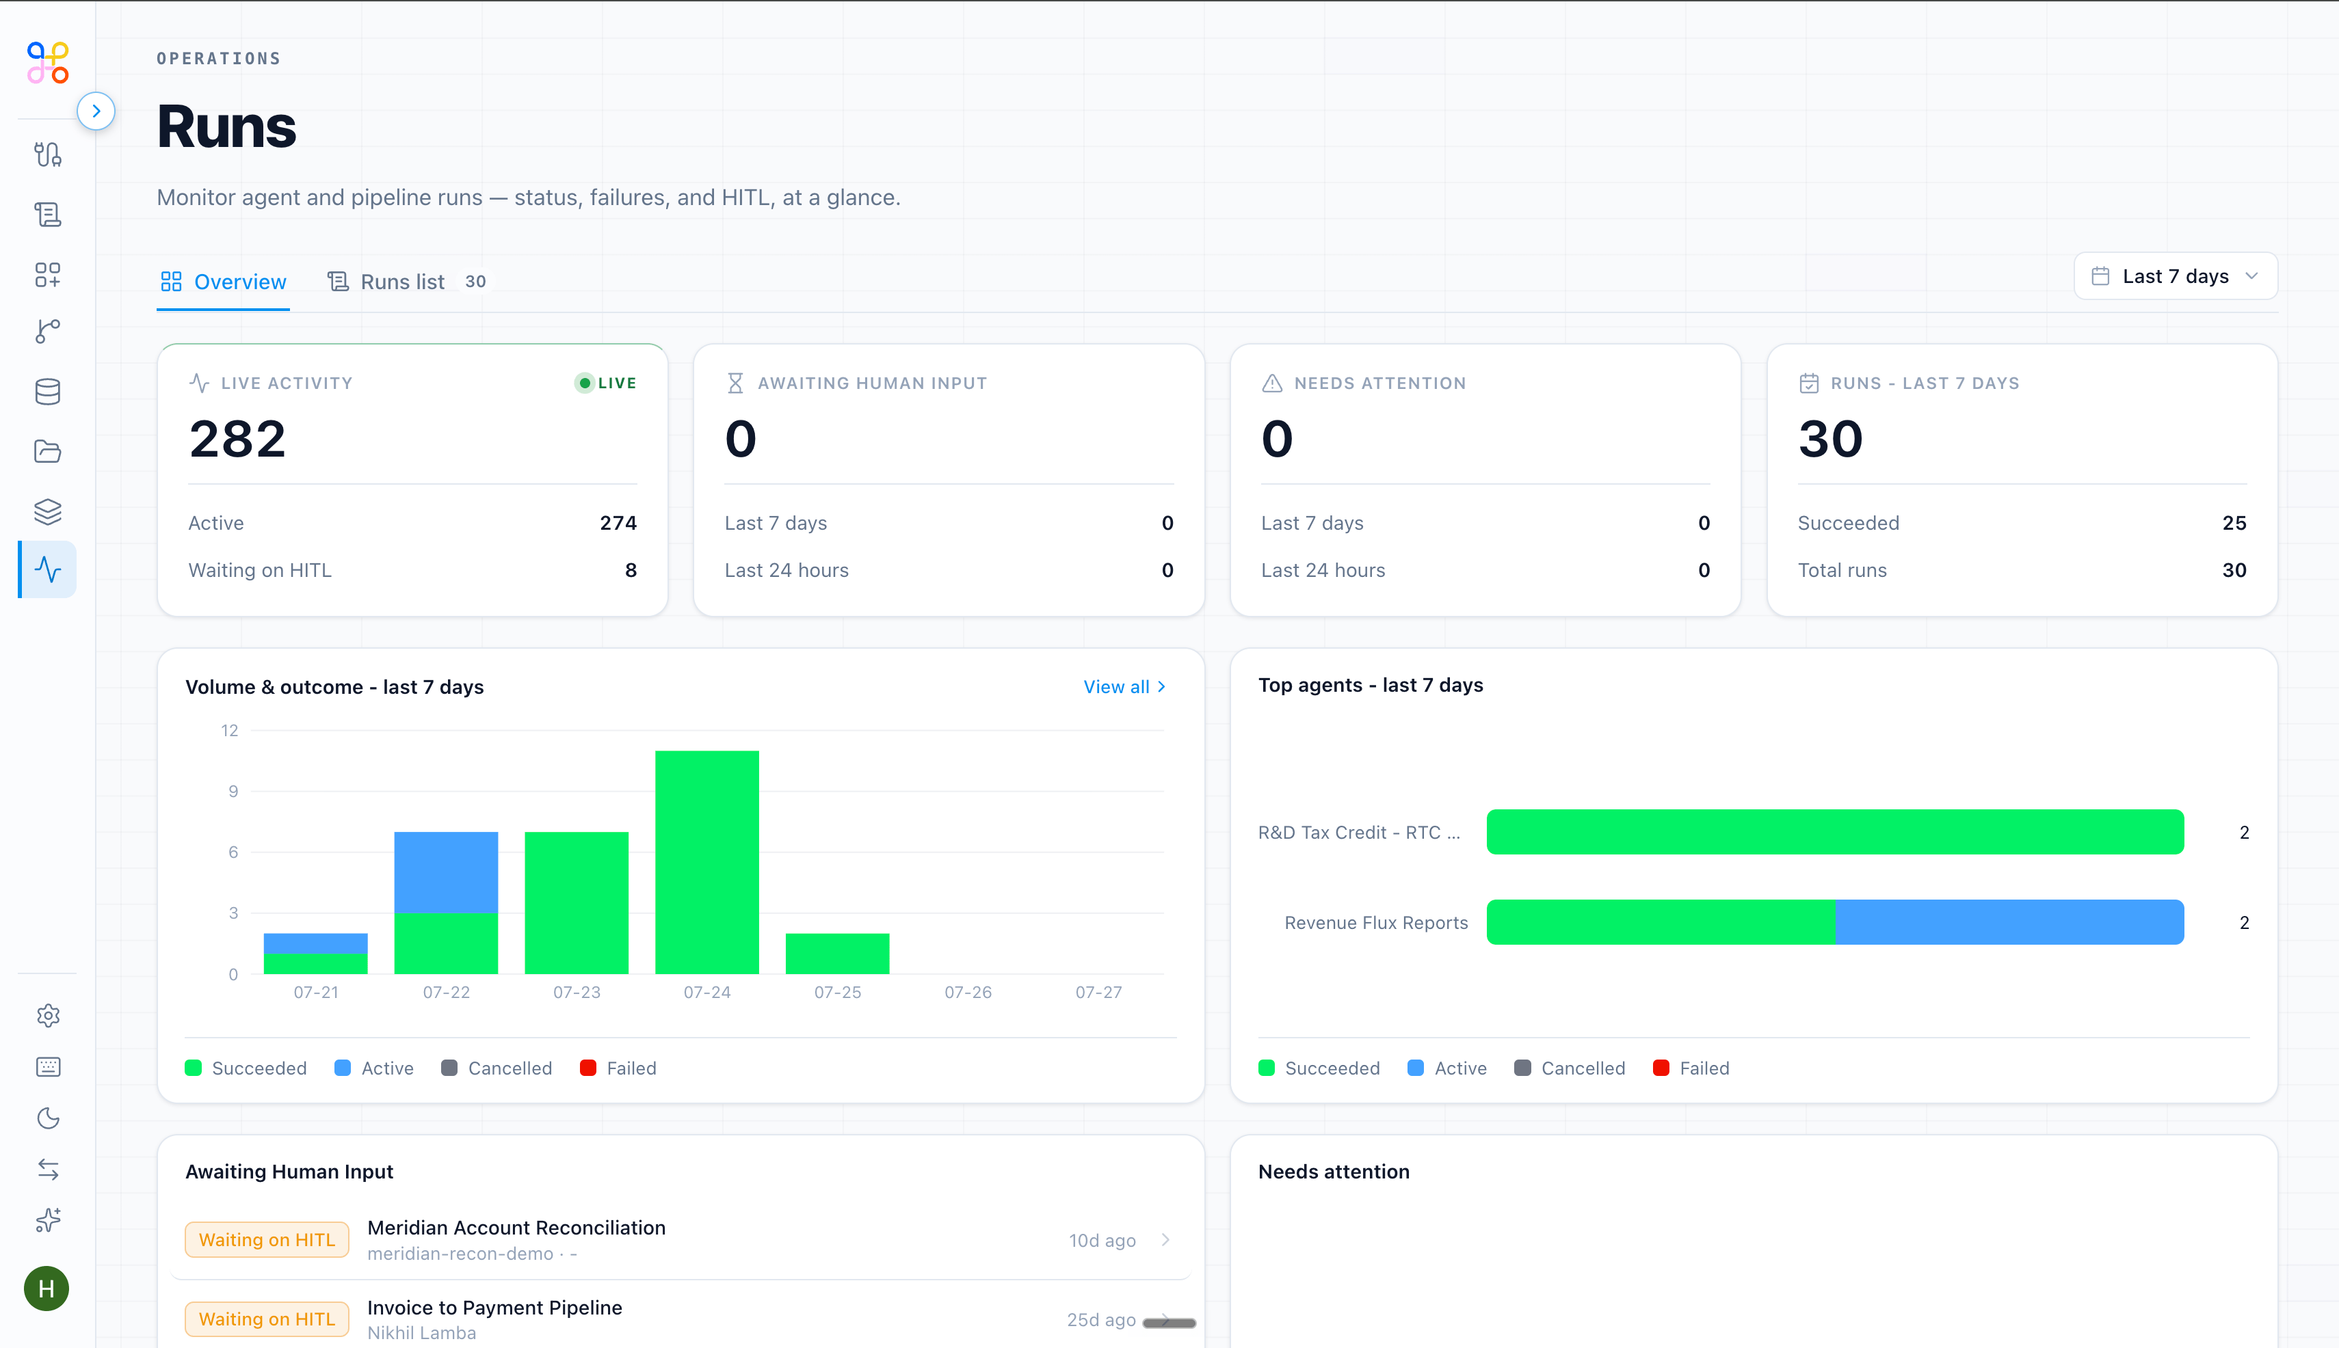Click the Active 274 row in Live Activity

412,523
